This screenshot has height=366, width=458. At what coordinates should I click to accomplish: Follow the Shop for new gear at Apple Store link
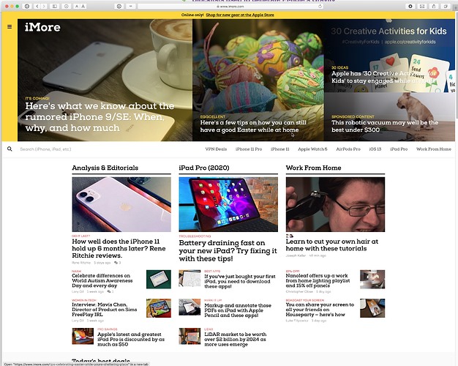pyautogui.click(x=240, y=15)
